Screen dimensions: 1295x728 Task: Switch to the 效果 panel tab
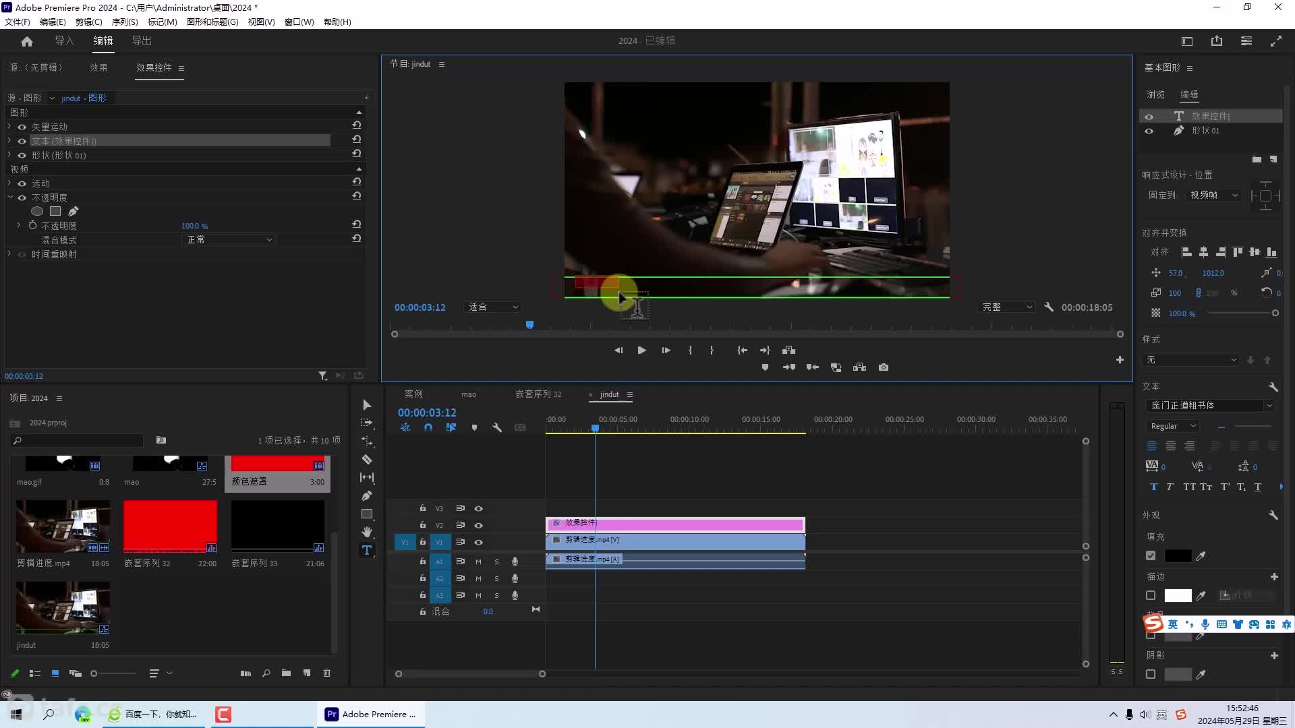(x=98, y=67)
